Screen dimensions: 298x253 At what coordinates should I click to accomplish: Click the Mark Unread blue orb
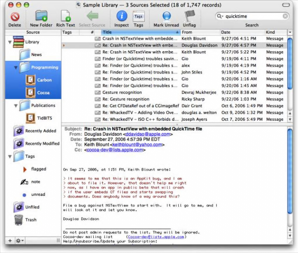coord(167,16)
